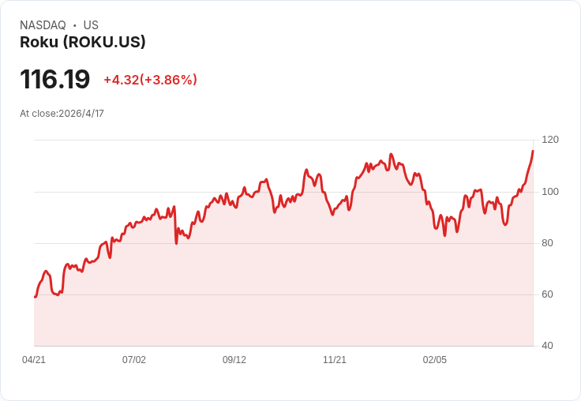Click the 60 price axis label
Viewport: 581px width, 401px height.
coord(547,294)
